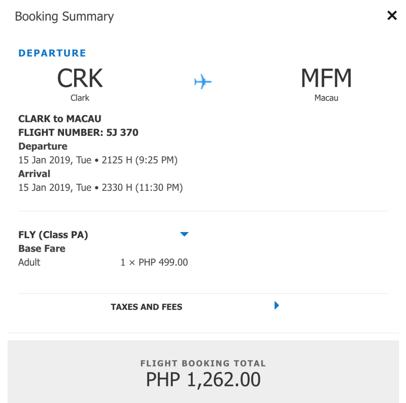Click the departure time 2125 H line
The width and height of the screenshot is (406, 403).
(x=98, y=160)
